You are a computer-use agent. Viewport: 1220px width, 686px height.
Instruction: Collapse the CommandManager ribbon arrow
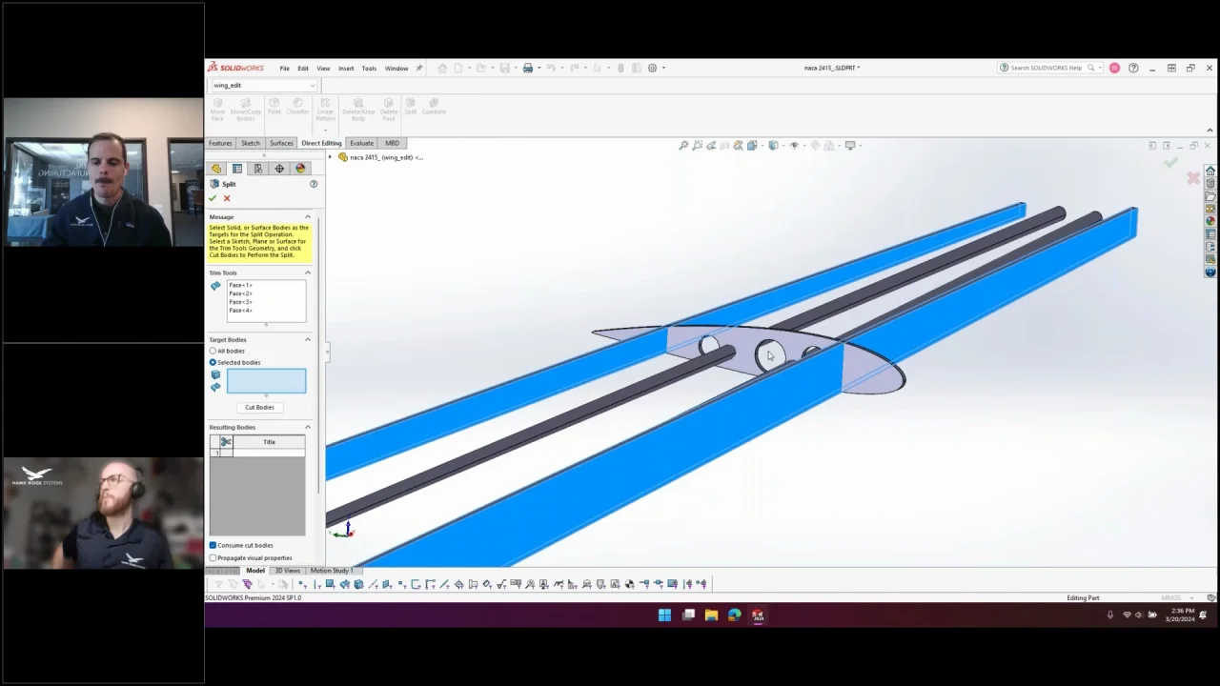(x=1210, y=130)
